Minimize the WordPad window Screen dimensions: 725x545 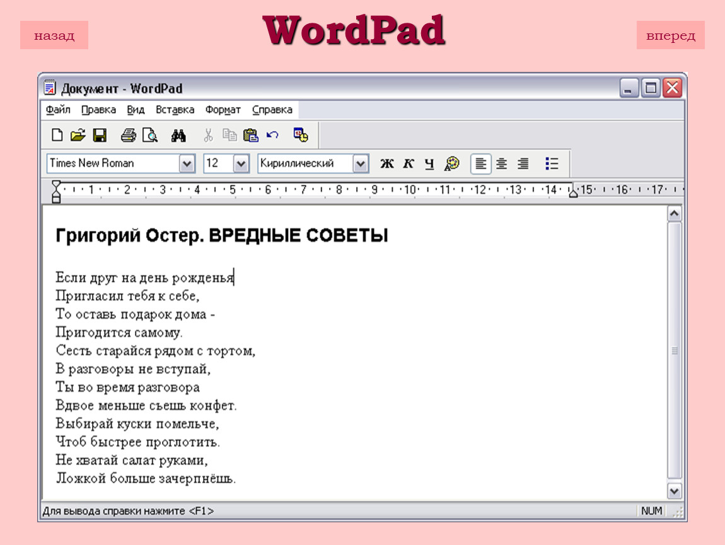(629, 88)
